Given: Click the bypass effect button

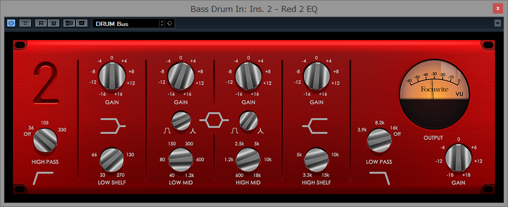Looking at the screenshot, I should (26, 23).
